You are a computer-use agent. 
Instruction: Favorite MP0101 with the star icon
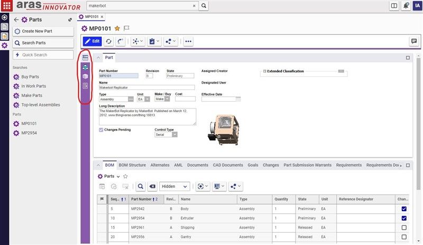(x=117, y=29)
